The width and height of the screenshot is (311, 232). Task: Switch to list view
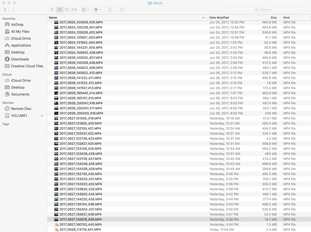tap(60, 10)
